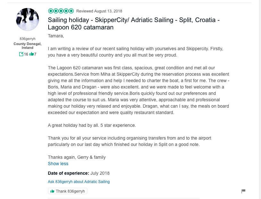The height and width of the screenshot is (199, 261).
Task: Click the contributions pencil icon
Action: click(x=21, y=54)
